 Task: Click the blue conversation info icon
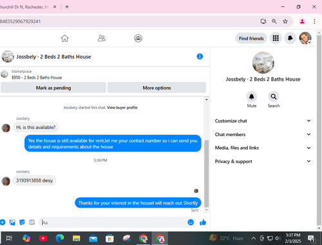tap(200, 57)
